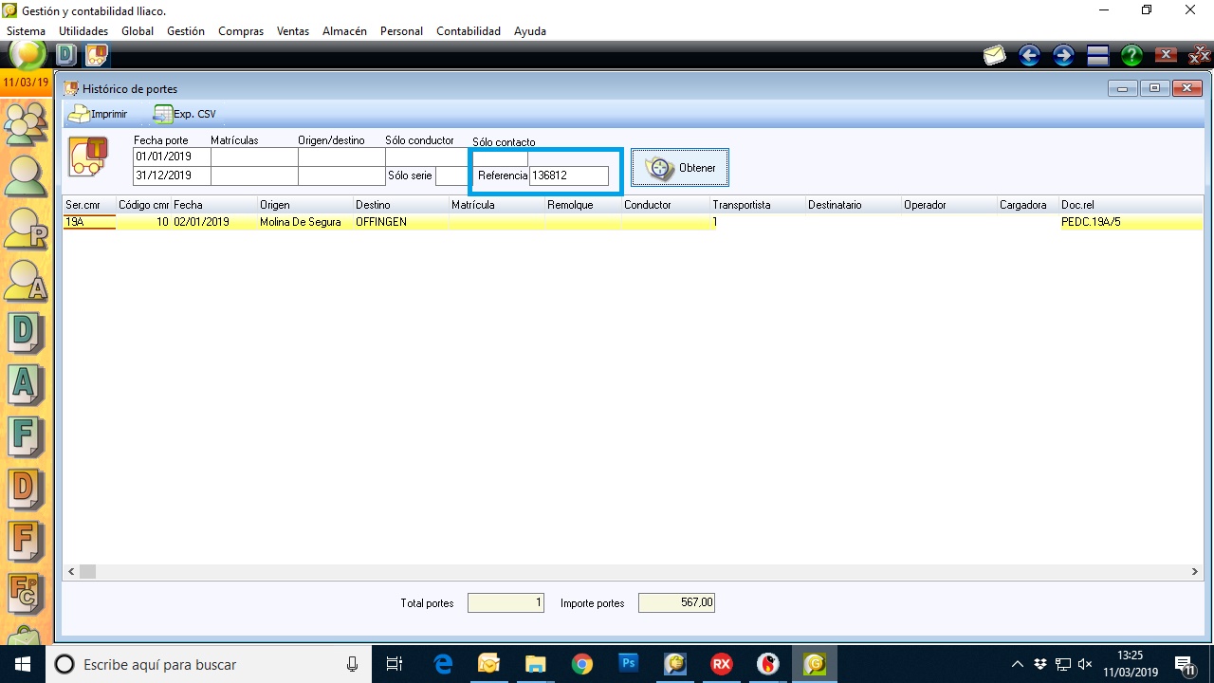This screenshot has height=683, width=1214.
Task: Click the Importe portes value 567,00
Action: 676,602
